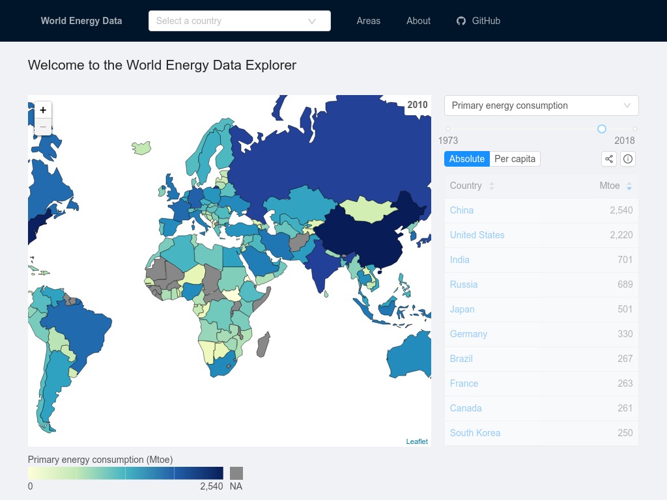Click World Energy Data home title
This screenshot has width=667, height=500.
pos(81,21)
